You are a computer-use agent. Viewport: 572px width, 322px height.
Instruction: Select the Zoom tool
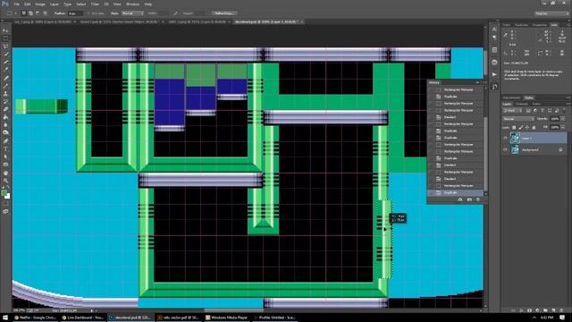(5, 180)
